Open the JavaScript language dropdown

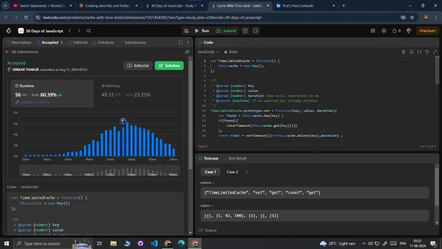click(208, 52)
